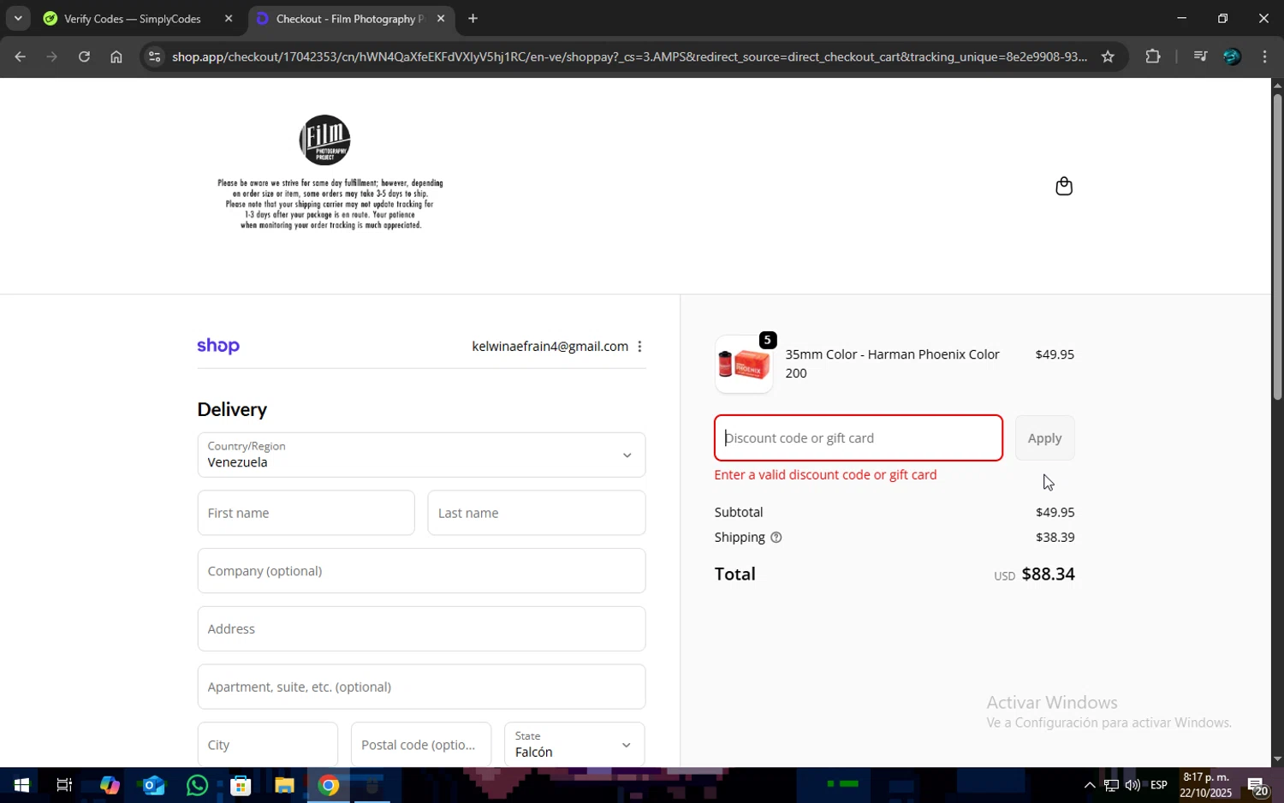Open the volume tray icon
This screenshot has width=1284, height=803.
point(1132,785)
